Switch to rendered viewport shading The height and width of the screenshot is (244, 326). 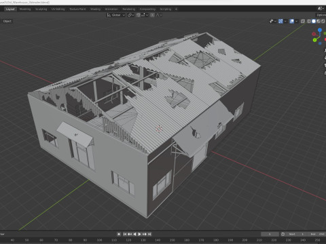click(323, 21)
